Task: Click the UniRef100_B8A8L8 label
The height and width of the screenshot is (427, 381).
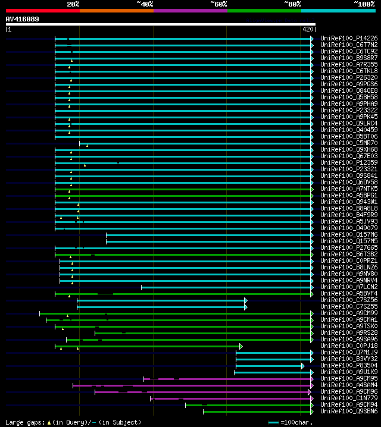Action: [349, 208]
